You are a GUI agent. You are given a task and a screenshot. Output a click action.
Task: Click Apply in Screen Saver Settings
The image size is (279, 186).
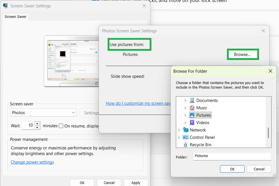pos(136,183)
